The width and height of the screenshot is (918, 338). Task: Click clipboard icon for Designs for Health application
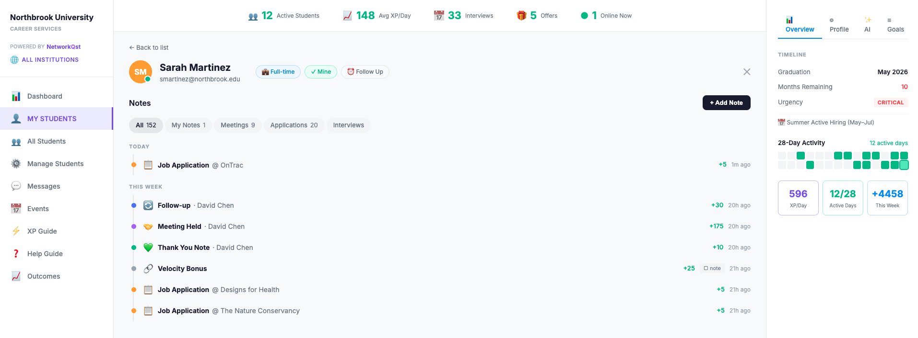tap(148, 290)
